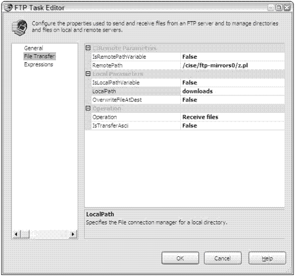
Task: Select the OverwriteFileAtDest property
Action: pos(136,100)
